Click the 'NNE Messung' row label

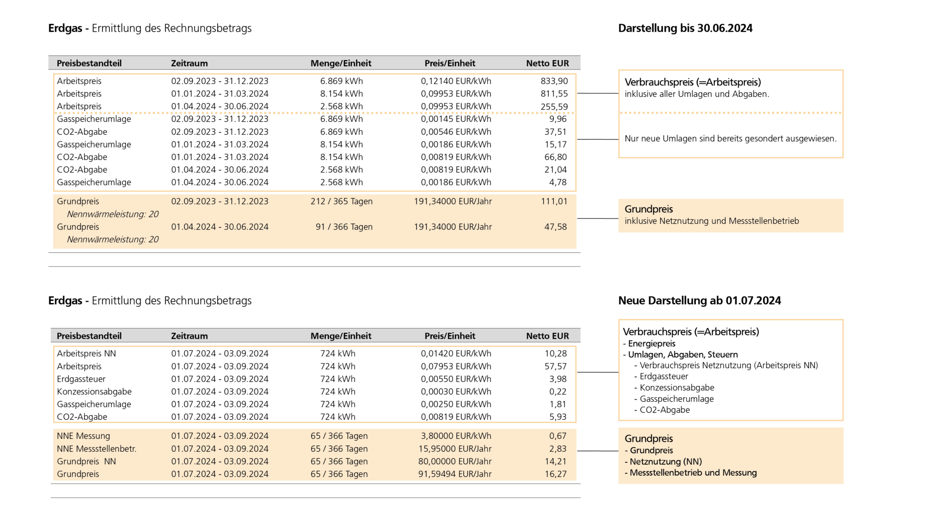pyautogui.click(x=83, y=436)
